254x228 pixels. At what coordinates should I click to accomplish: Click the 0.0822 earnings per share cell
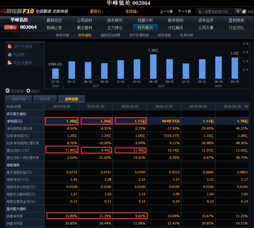click(x=242, y=172)
